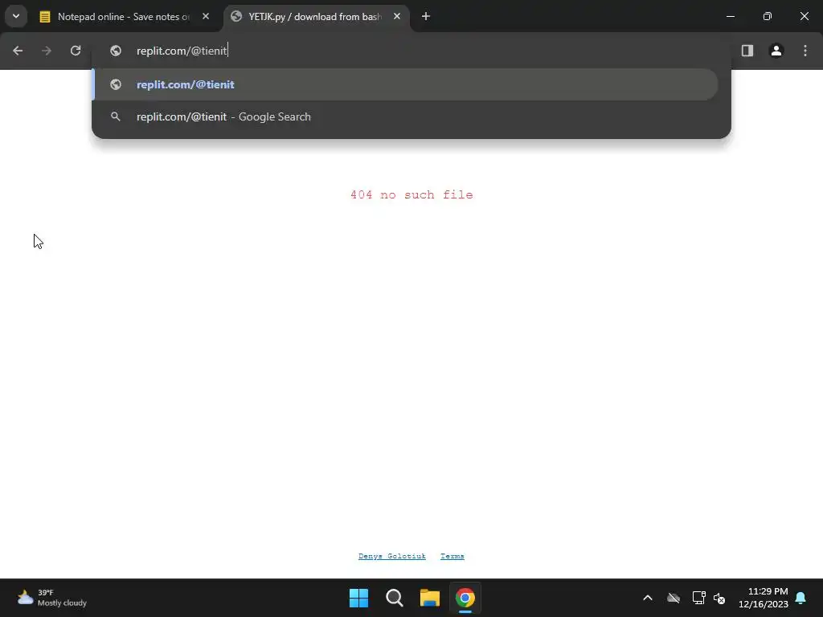Click the 404 no such file text
The image size is (823, 617).
[x=411, y=194]
